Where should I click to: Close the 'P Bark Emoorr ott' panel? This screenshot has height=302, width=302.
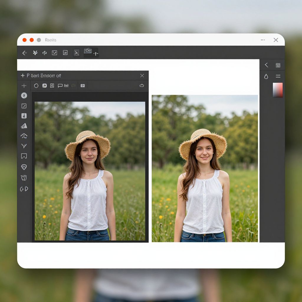(x=142, y=75)
